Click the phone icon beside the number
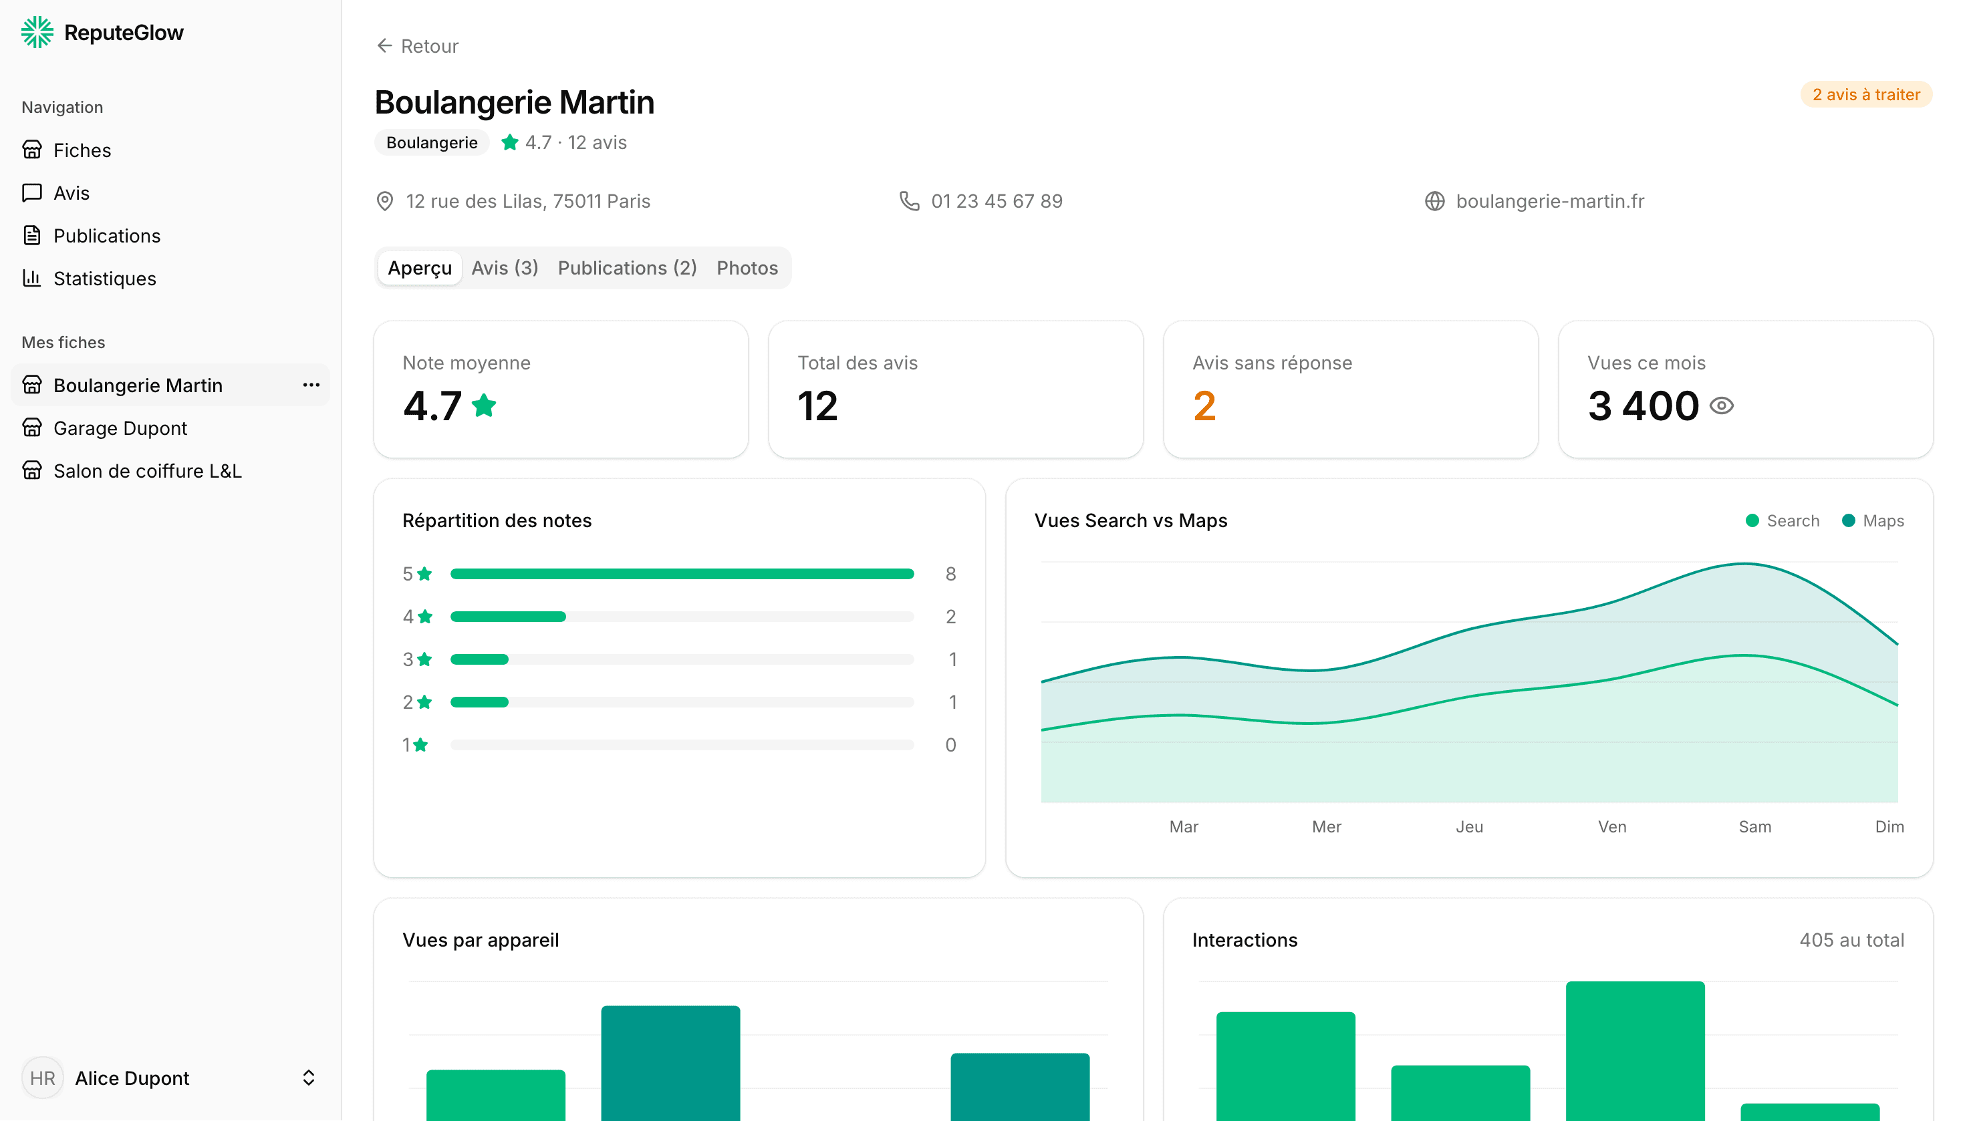Image resolution: width=1965 pixels, height=1121 pixels. [910, 201]
